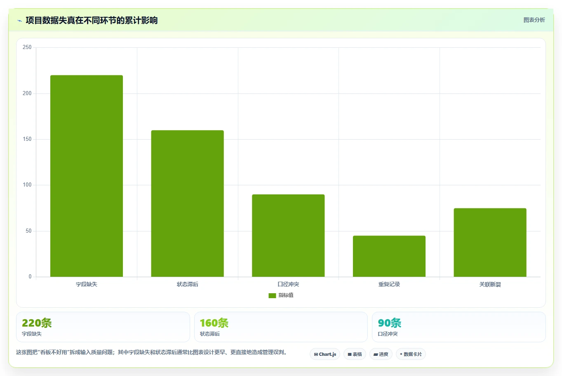Click the 口径冲突 x-axis label
The width and height of the screenshot is (562, 376).
click(x=288, y=285)
